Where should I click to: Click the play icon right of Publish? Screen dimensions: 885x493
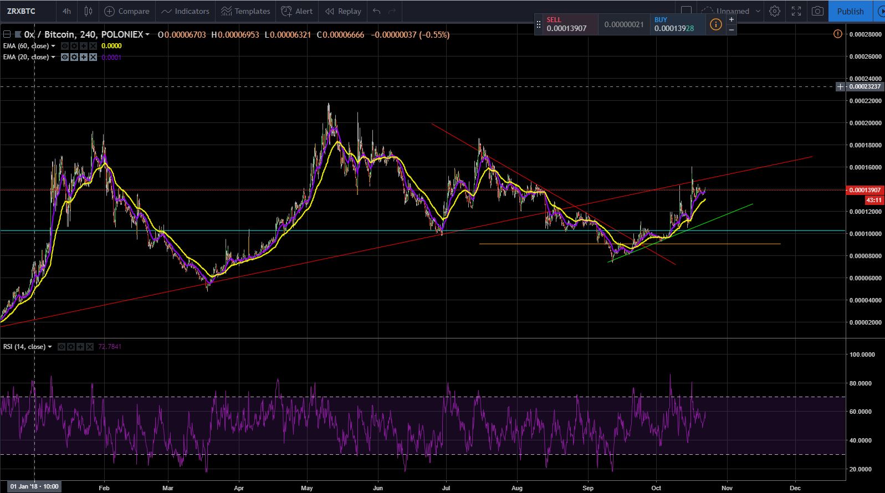(x=879, y=11)
